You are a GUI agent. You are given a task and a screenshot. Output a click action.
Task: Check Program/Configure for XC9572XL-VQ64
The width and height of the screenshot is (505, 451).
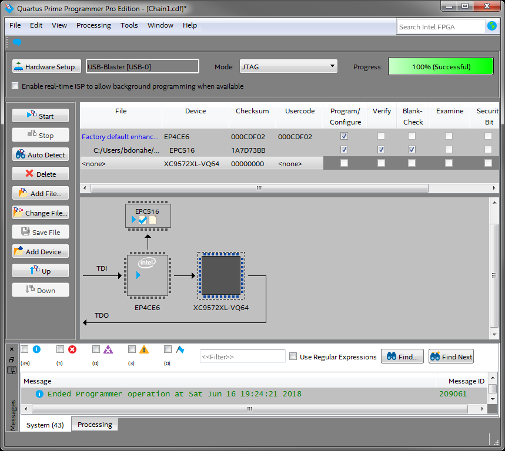(344, 163)
